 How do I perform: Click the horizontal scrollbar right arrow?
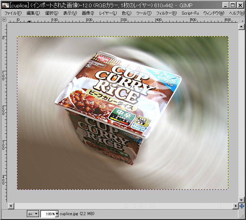[236, 206]
